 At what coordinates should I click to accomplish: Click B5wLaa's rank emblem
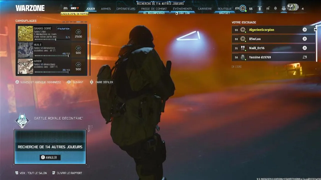click(243, 39)
